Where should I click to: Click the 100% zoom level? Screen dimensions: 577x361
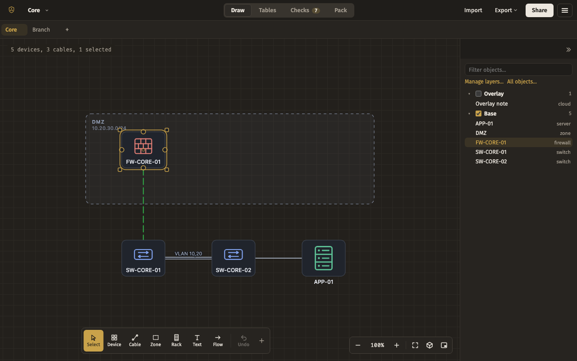pyautogui.click(x=377, y=345)
